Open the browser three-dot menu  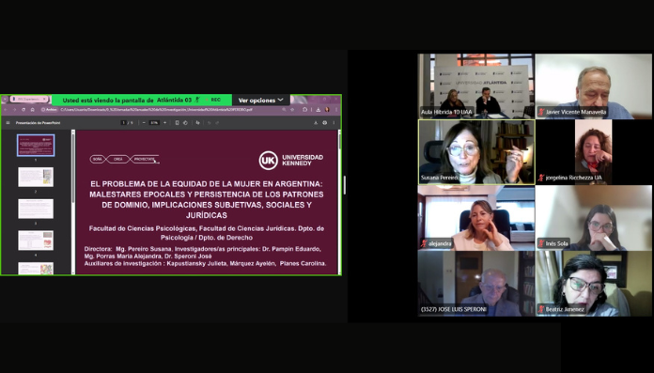pyautogui.click(x=336, y=110)
